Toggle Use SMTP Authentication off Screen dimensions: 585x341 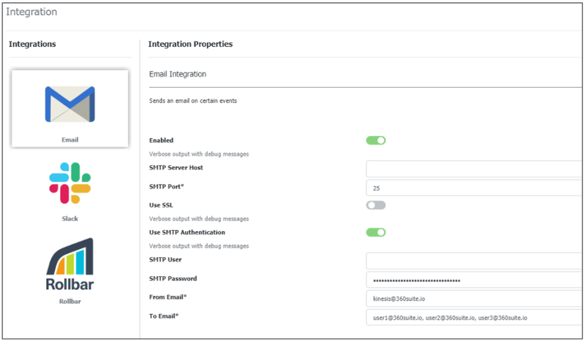[376, 232]
